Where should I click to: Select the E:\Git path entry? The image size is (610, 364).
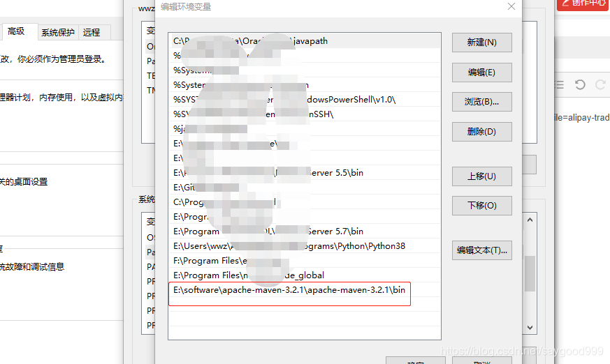click(305, 188)
